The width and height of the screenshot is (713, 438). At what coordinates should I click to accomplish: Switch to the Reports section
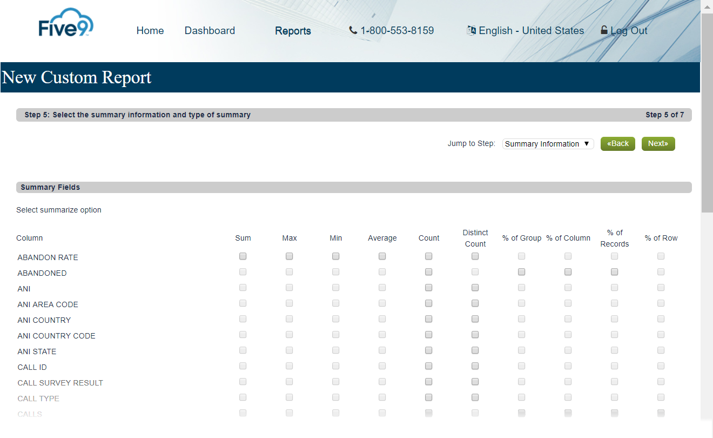point(293,31)
